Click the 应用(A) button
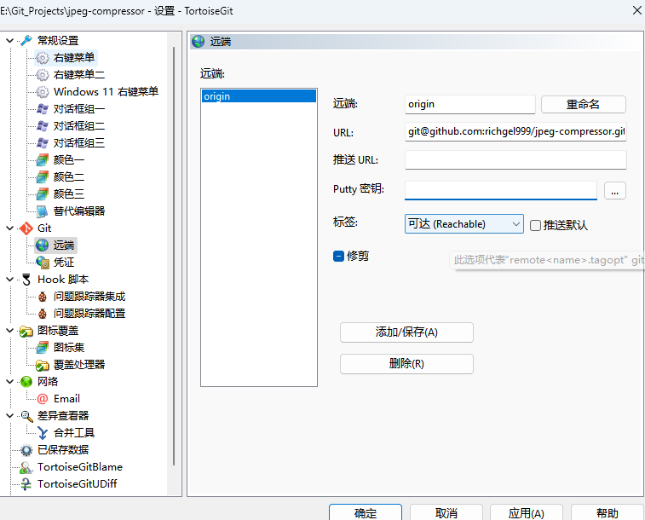Viewport: 645px width, 520px height. pos(526,512)
